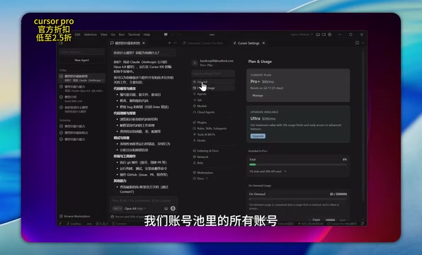This screenshot has height=255, width=422.
Task: Click the Models section icon
Action: click(x=194, y=106)
